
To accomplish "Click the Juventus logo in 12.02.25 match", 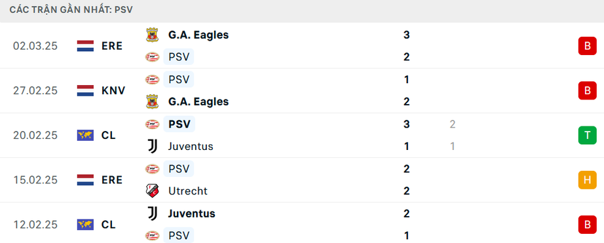I will pos(152,214).
